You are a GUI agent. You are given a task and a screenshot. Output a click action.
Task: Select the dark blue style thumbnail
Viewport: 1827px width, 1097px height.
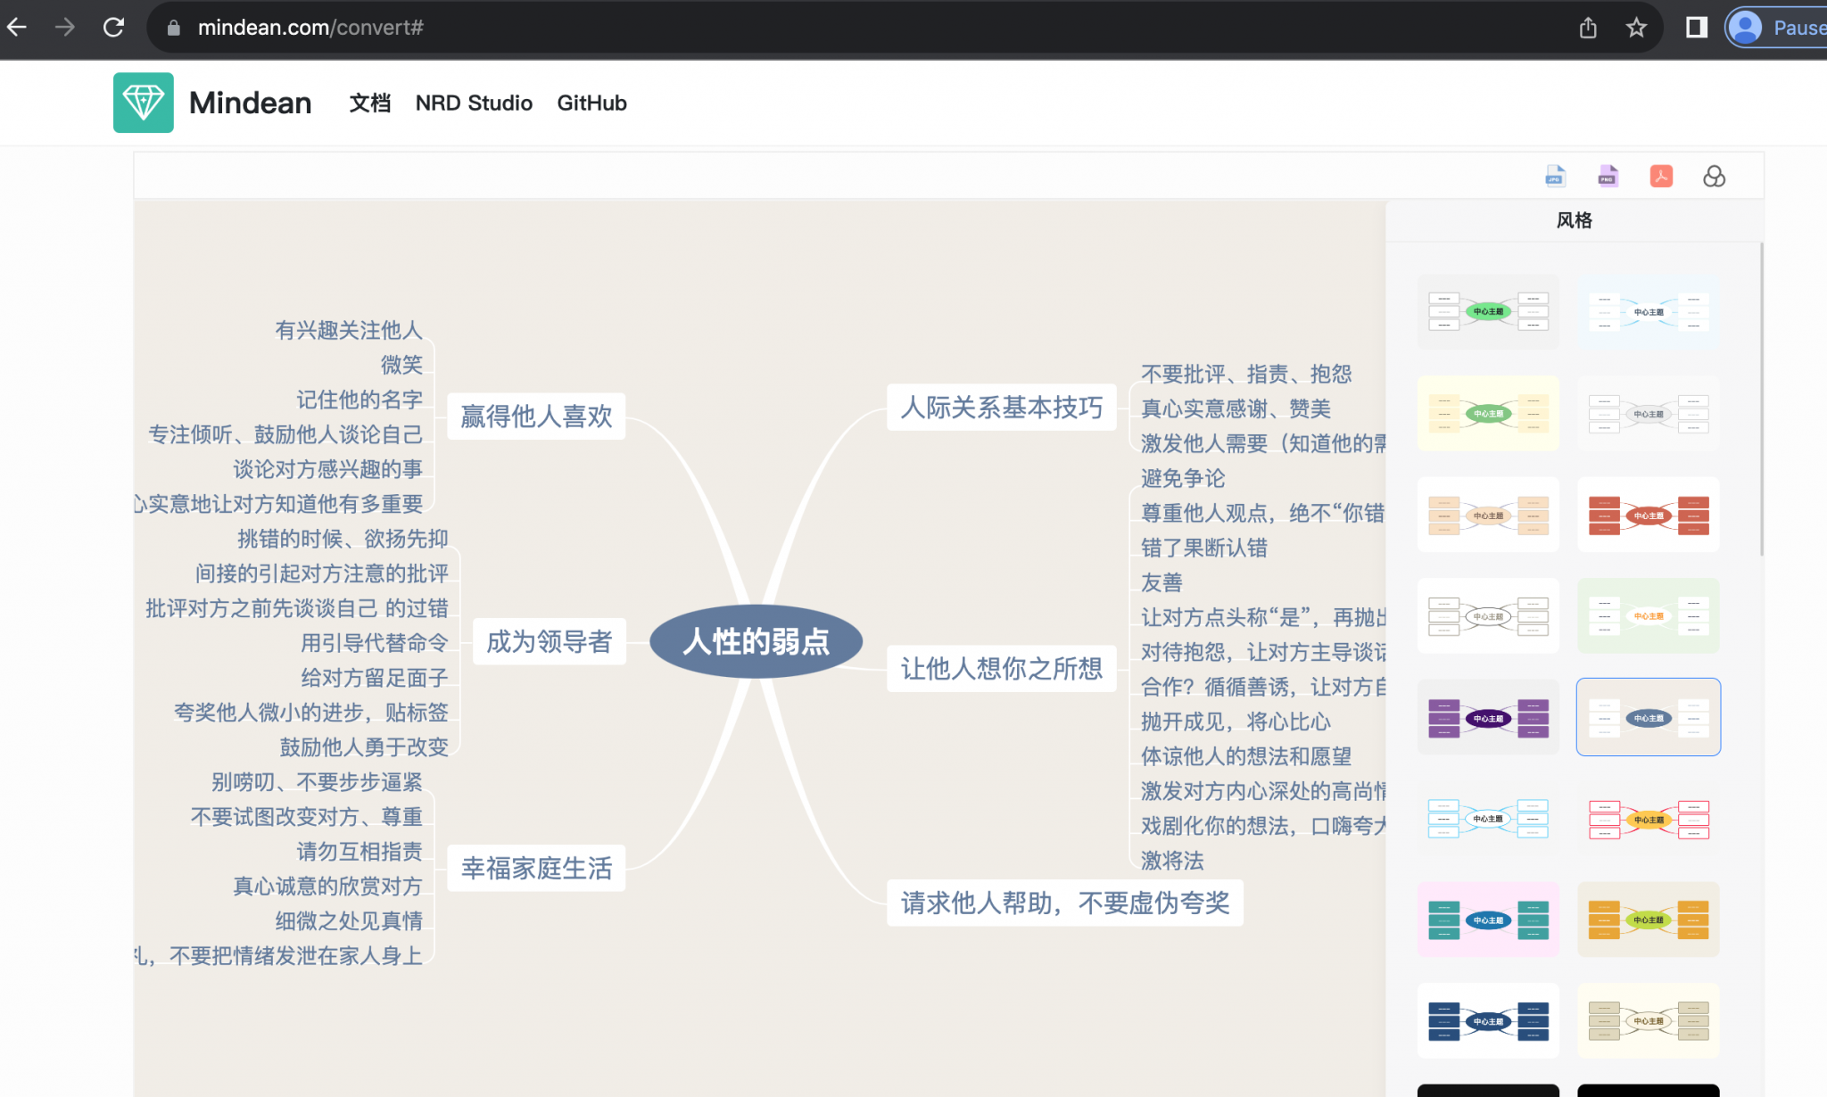point(1488,1021)
